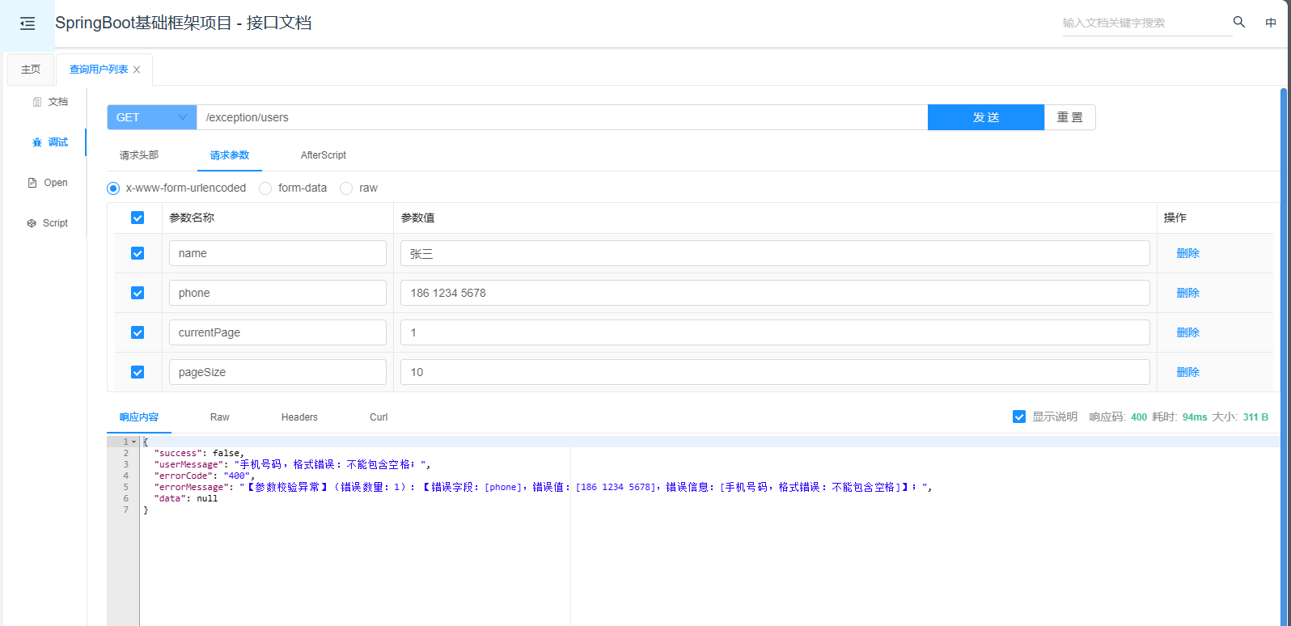Click the currentPage name field
Image resolution: width=1291 pixels, height=626 pixels.
pos(277,332)
